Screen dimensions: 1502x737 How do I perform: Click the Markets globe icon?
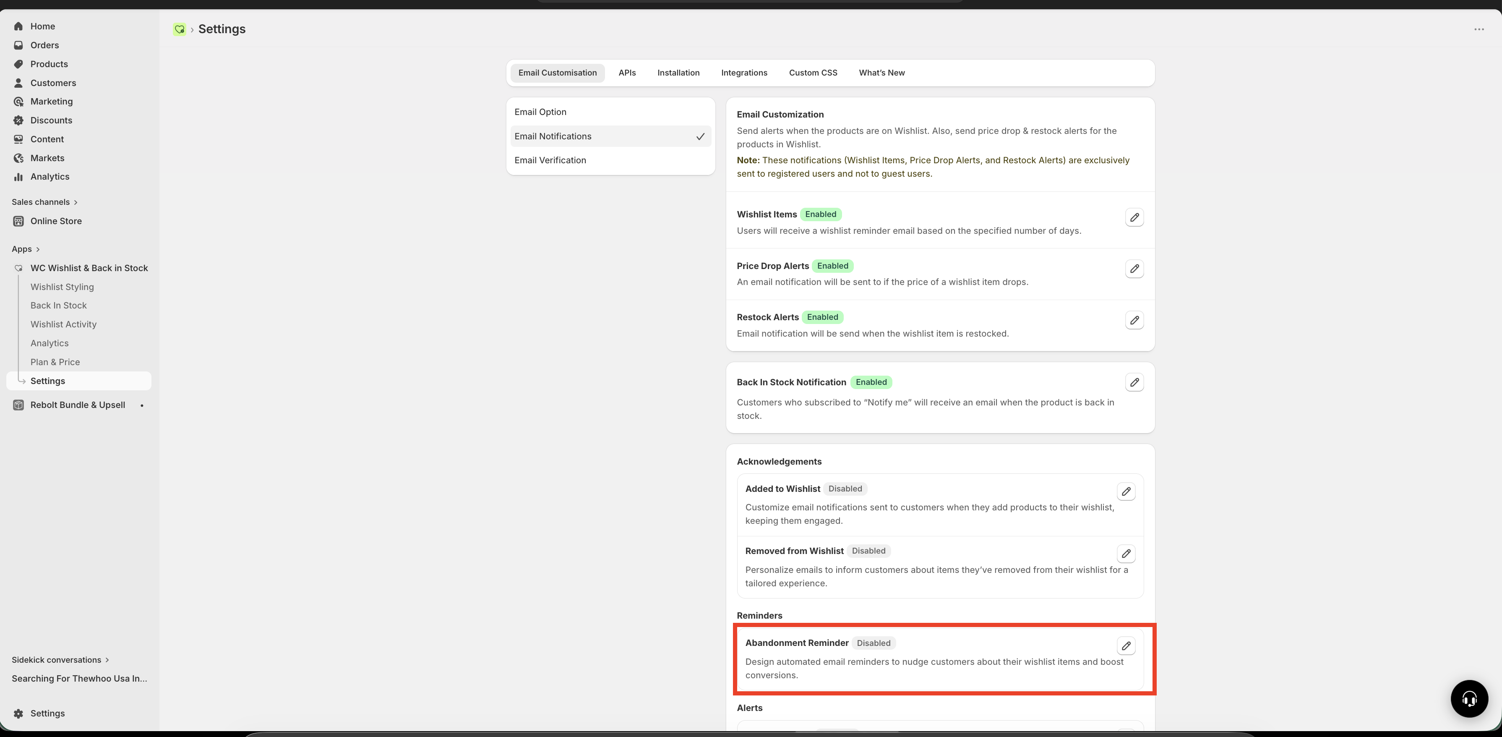(18, 158)
